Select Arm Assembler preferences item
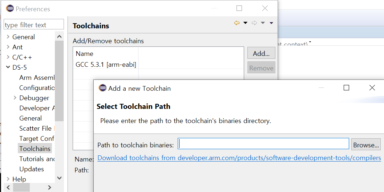Screen dimensions: 384x192 tap(37, 78)
